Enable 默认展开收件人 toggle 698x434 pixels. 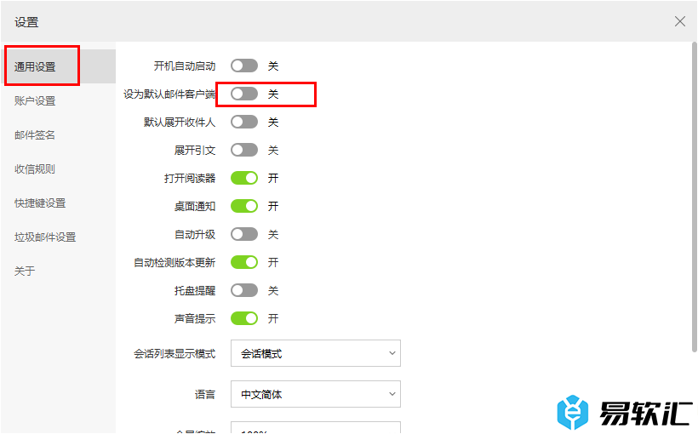244,122
